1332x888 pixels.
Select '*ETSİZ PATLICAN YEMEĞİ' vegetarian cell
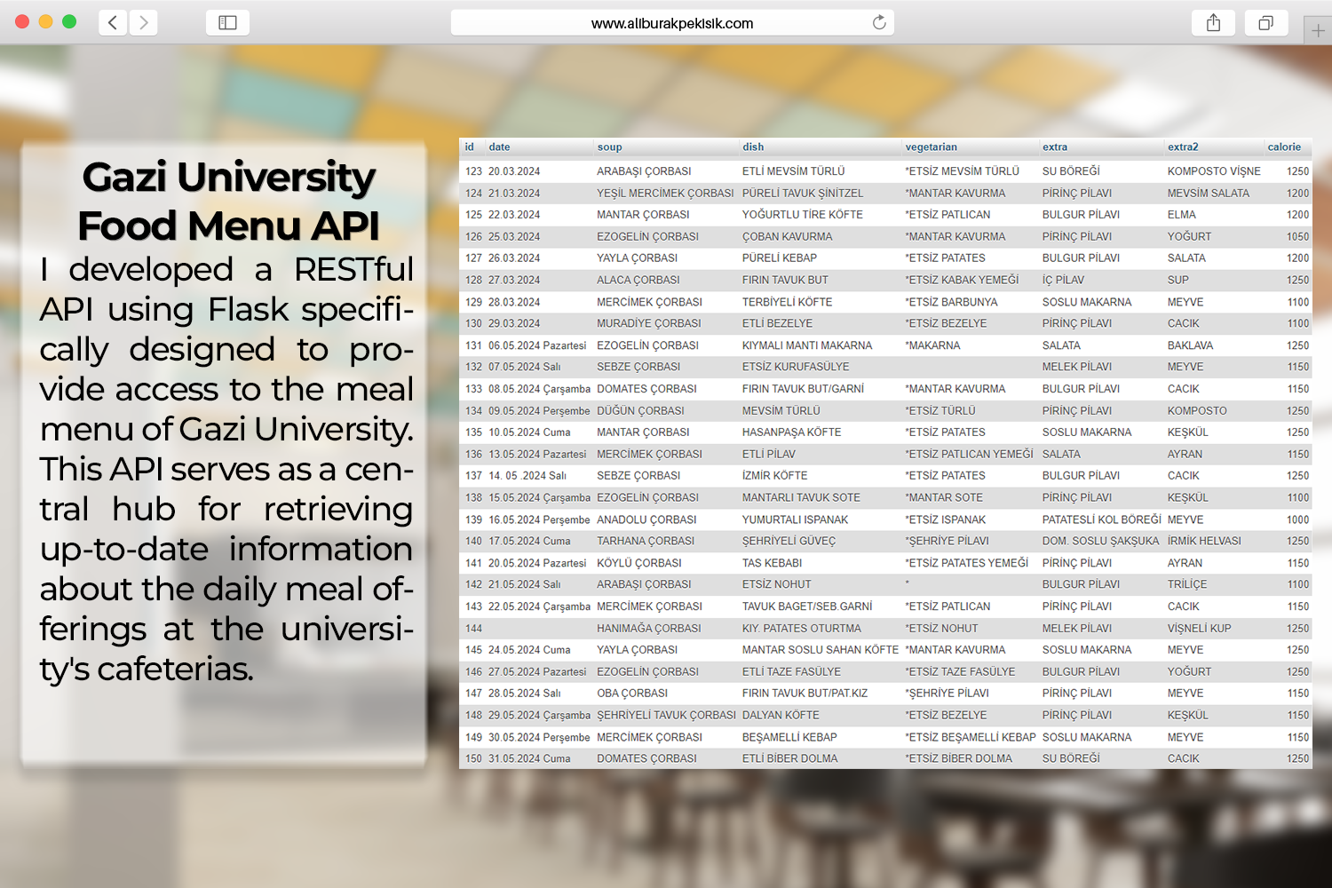969,455
